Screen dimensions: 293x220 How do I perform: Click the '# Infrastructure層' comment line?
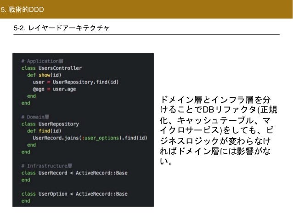click(x=46, y=166)
